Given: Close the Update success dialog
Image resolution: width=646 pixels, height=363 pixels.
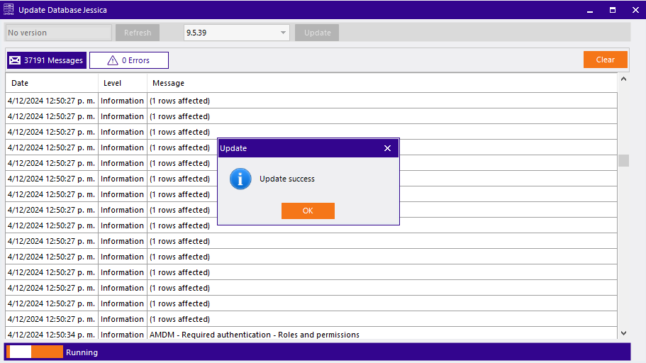Looking at the screenshot, I should [x=387, y=148].
